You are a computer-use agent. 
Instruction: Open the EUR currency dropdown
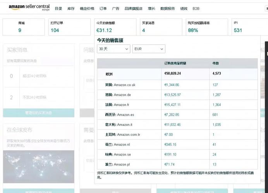coord(149,49)
